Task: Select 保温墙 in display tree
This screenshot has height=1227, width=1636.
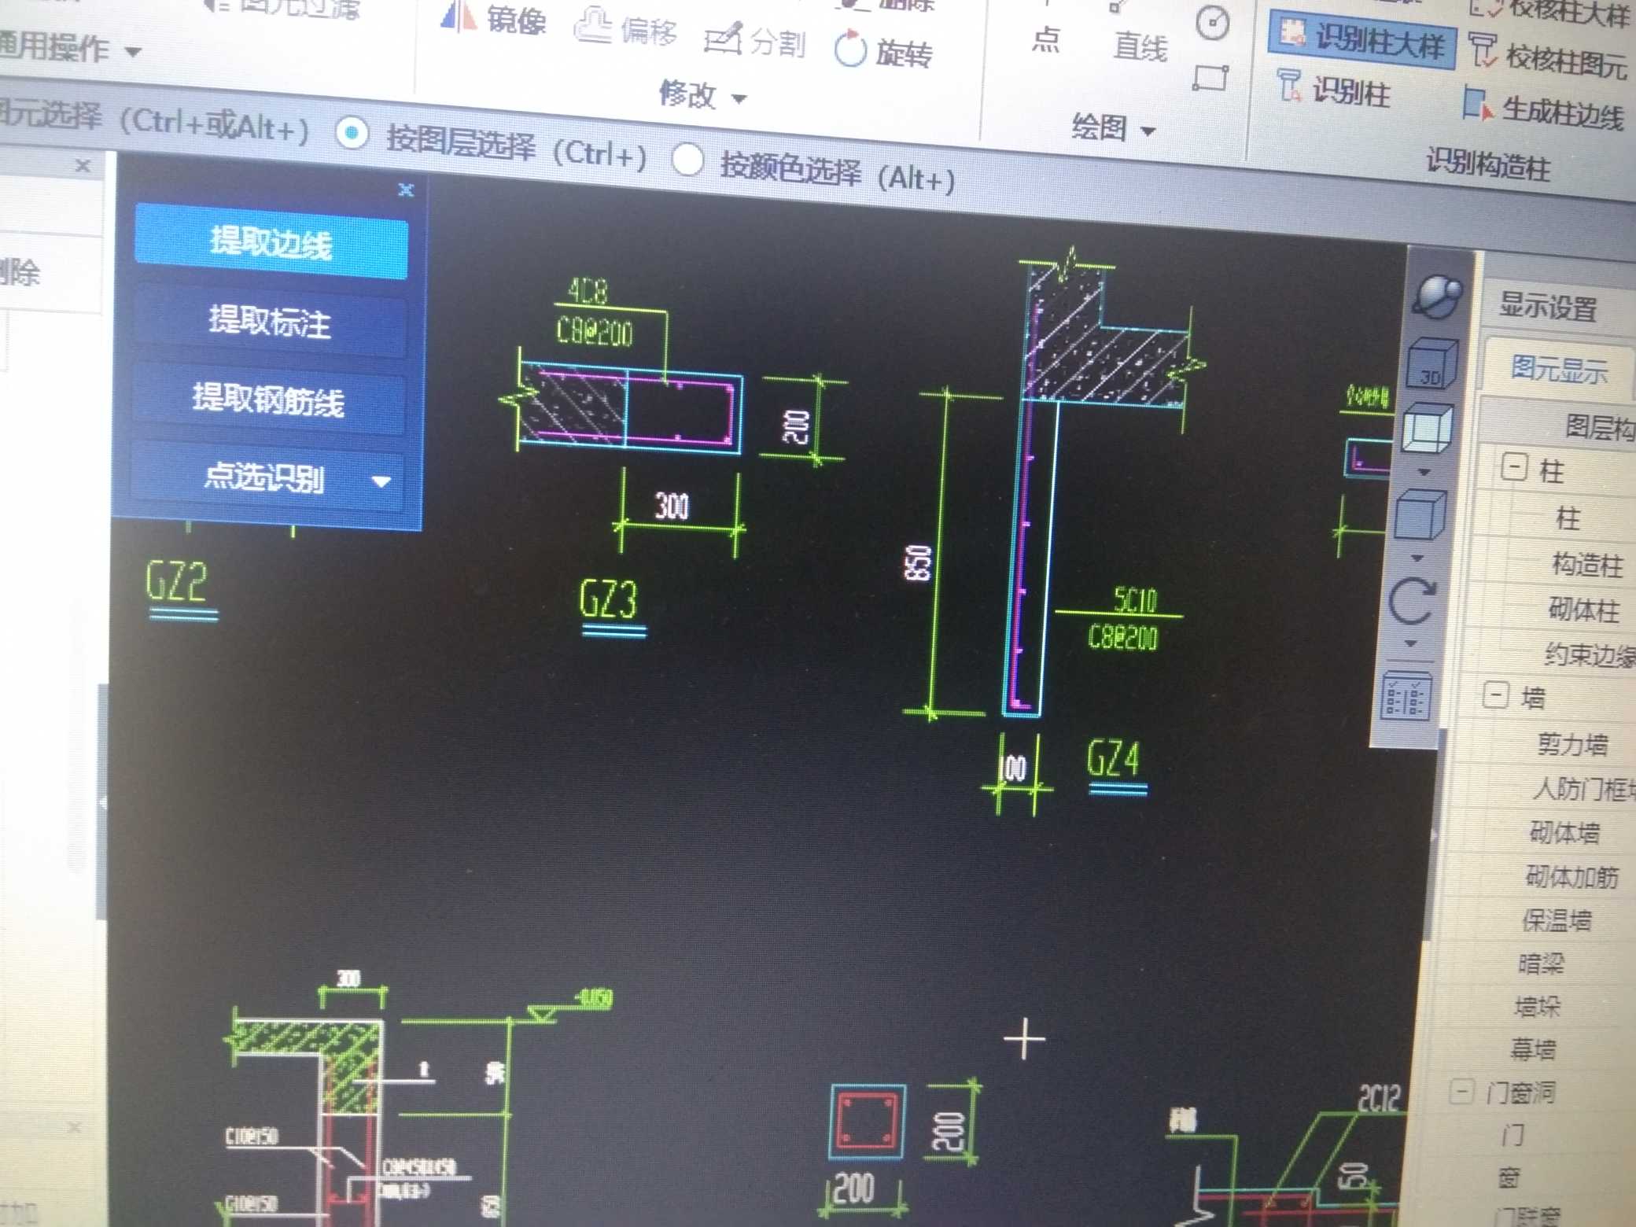Action: 1557,920
